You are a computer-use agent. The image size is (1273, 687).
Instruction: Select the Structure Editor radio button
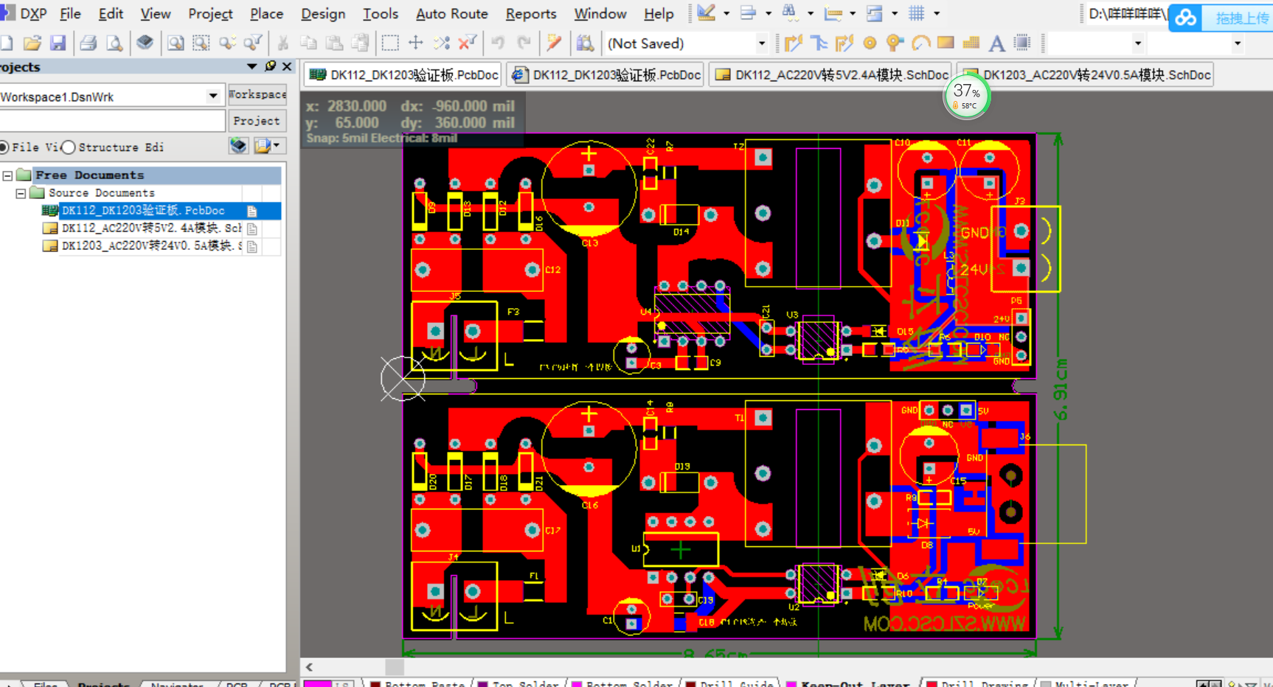coord(69,147)
